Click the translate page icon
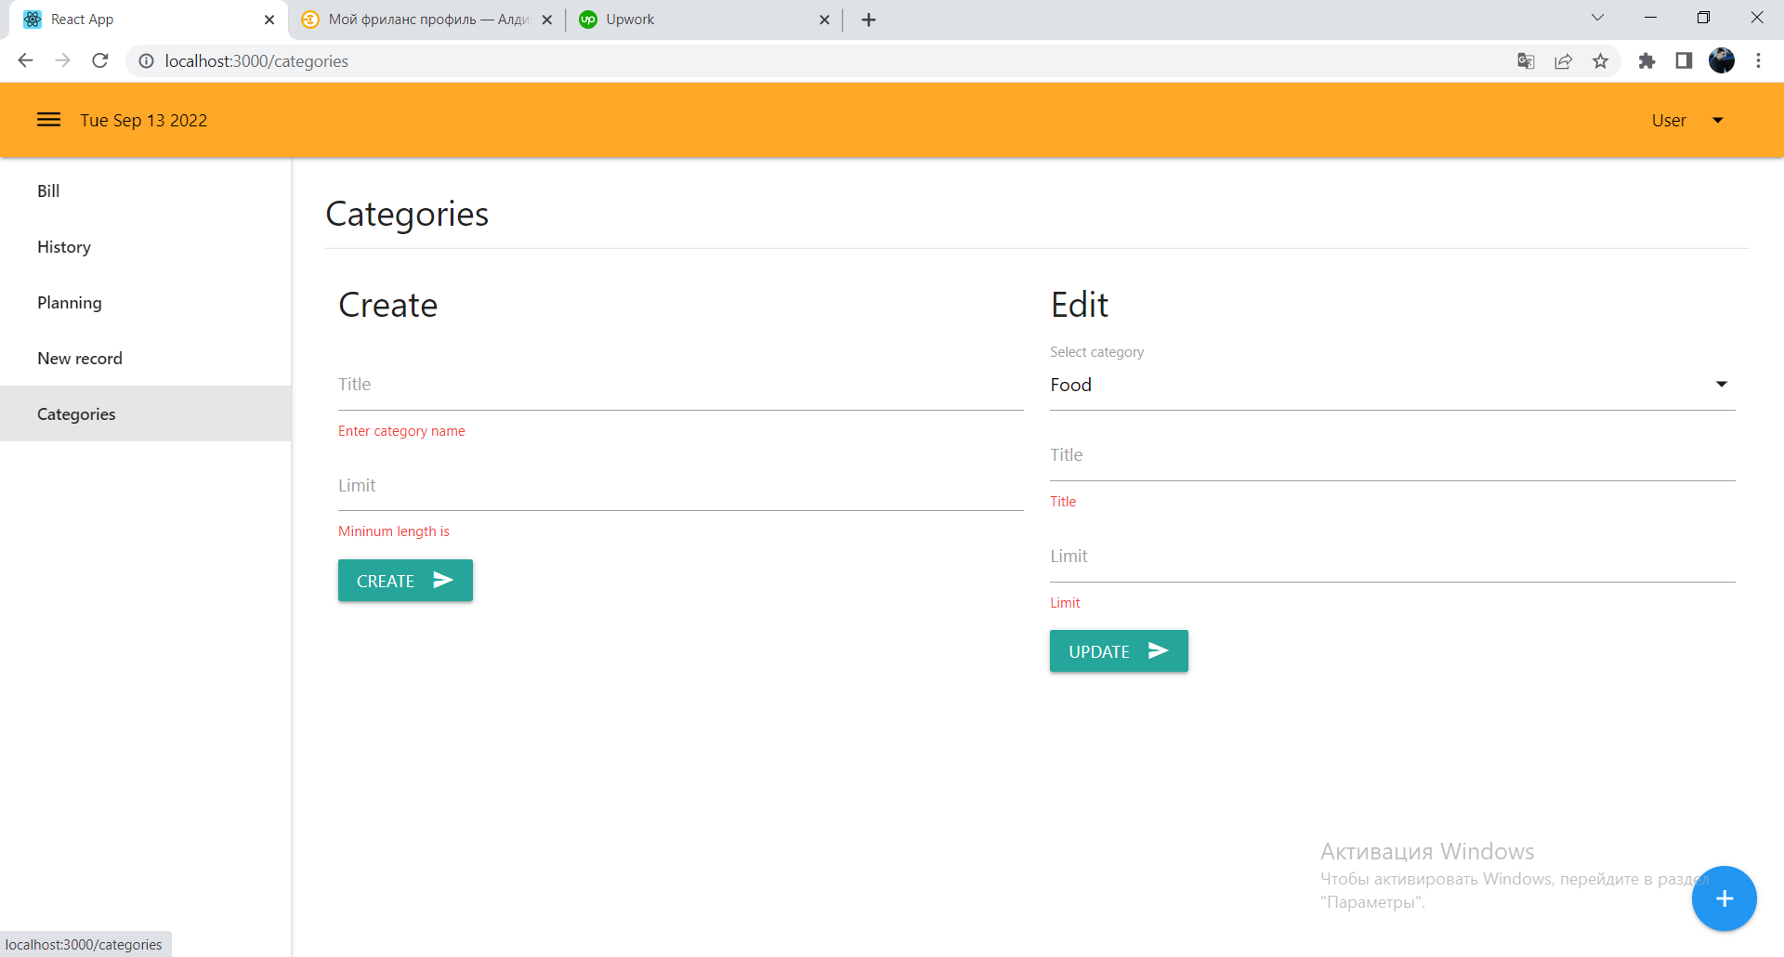Image resolution: width=1784 pixels, height=957 pixels. pyautogui.click(x=1526, y=60)
